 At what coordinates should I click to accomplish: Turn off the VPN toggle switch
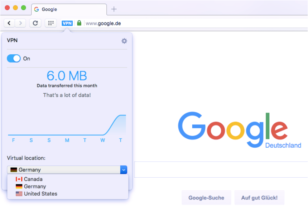[x=14, y=58]
